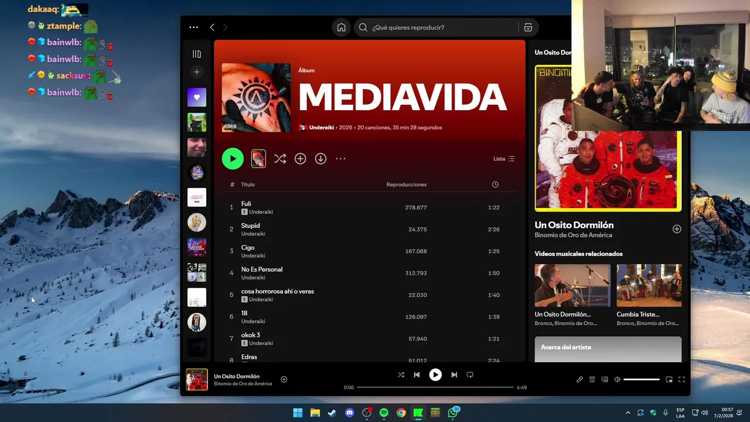Viewport: 750px width, 422px height.
Task: Open the miniplayer icon
Action: coord(669,379)
